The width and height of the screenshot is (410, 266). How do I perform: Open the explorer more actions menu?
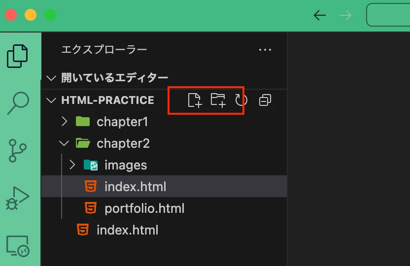[x=265, y=50]
